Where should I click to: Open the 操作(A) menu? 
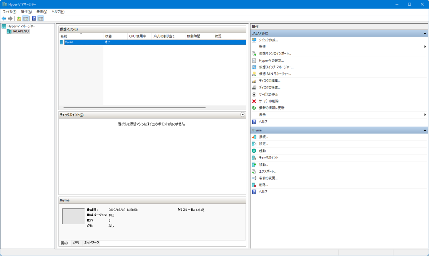[26, 11]
